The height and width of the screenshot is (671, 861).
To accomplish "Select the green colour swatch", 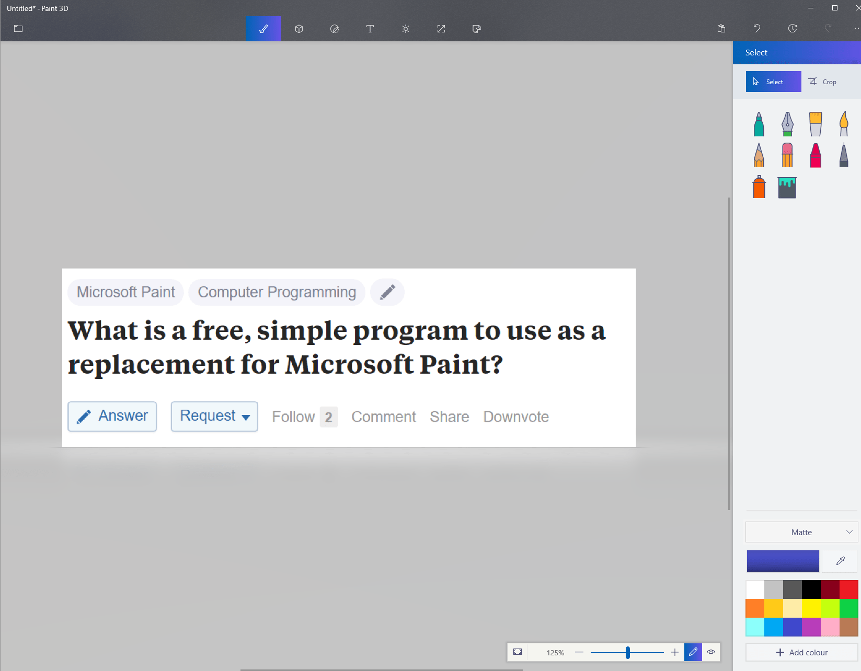I will pos(849,608).
